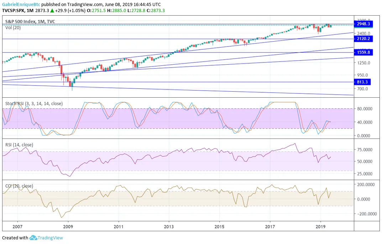Click the 2015 label on the time axis
This screenshot has height=244, width=382.
click(219, 227)
